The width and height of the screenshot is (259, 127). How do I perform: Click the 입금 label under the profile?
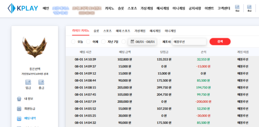28,88
